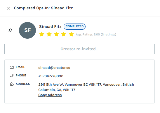Click the Avg. Rating 5.00 text

[96, 35]
